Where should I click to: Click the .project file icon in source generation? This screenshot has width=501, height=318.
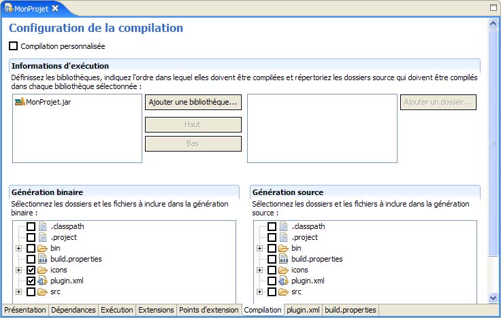[x=283, y=237]
